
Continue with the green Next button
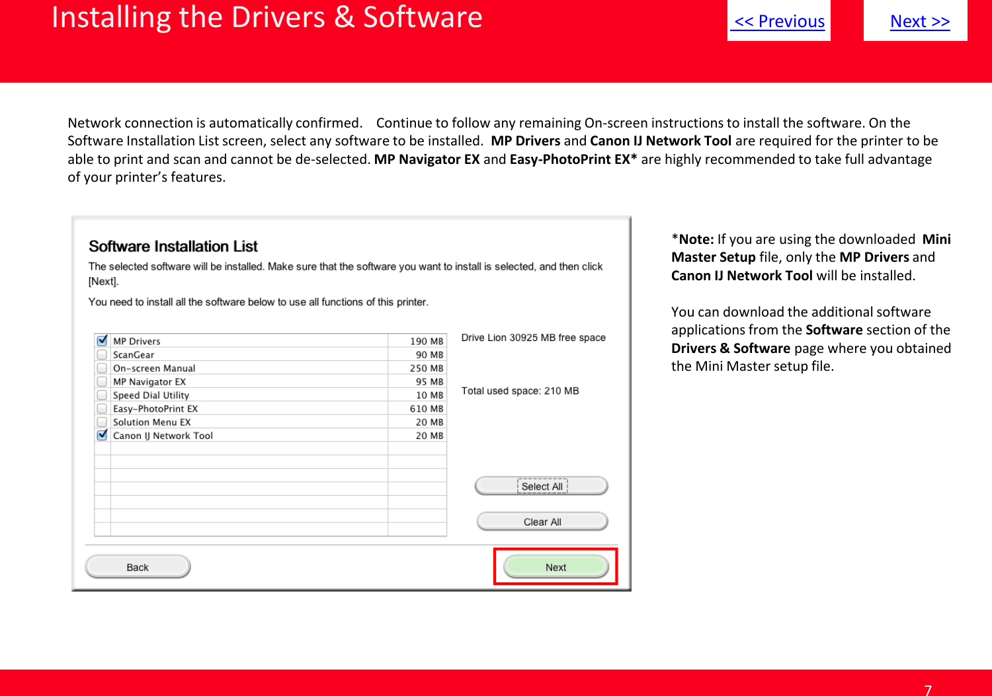556,567
